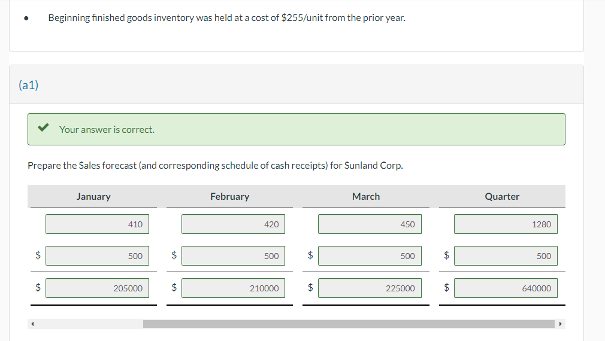The height and width of the screenshot is (341, 605).
Task: Focus the January field showing 205000
Action: pyautogui.click(x=97, y=288)
